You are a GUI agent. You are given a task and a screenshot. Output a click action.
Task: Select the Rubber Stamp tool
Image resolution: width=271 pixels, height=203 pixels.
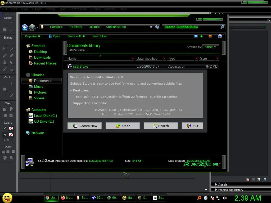coord(11,62)
